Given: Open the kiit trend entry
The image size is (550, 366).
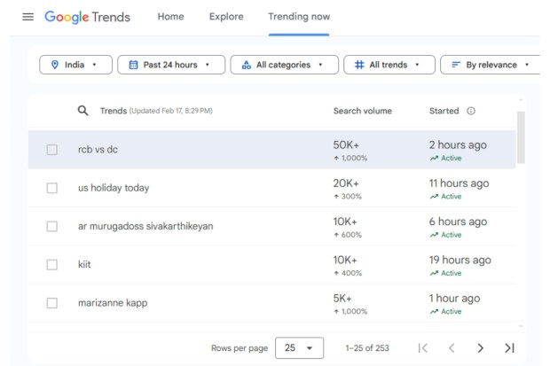Looking at the screenshot, I should [x=84, y=264].
